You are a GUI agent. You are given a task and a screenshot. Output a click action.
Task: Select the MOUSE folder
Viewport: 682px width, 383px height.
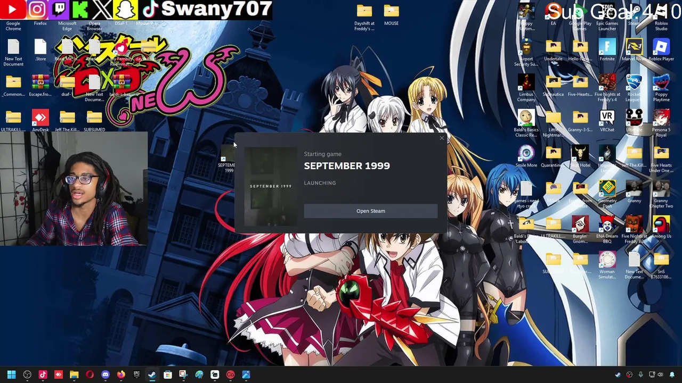point(391,15)
